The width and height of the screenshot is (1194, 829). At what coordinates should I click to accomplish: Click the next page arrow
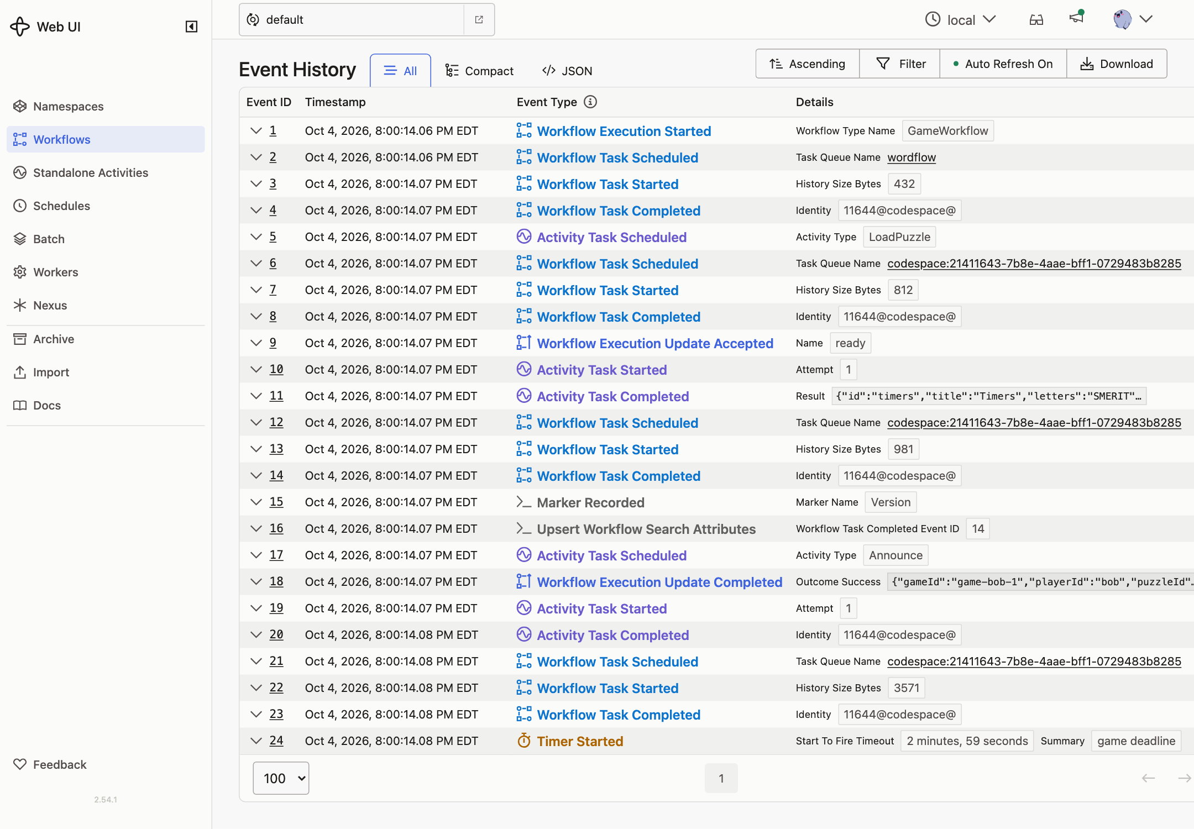[1184, 778]
